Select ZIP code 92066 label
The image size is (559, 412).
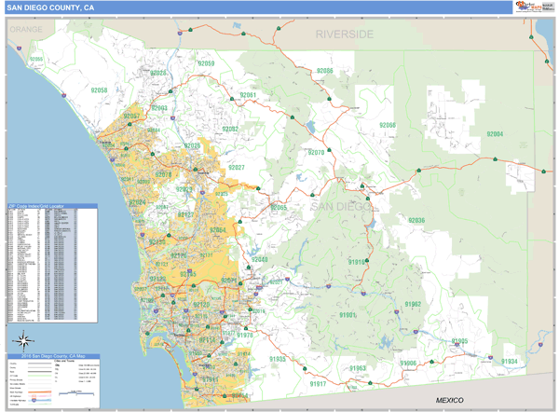388,125
